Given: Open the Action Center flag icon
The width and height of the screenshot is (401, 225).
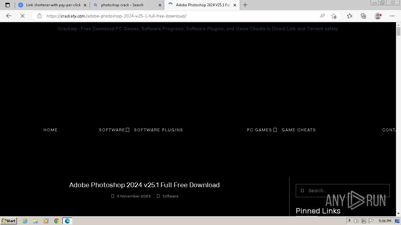Looking at the screenshot, I should tap(371, 221).
